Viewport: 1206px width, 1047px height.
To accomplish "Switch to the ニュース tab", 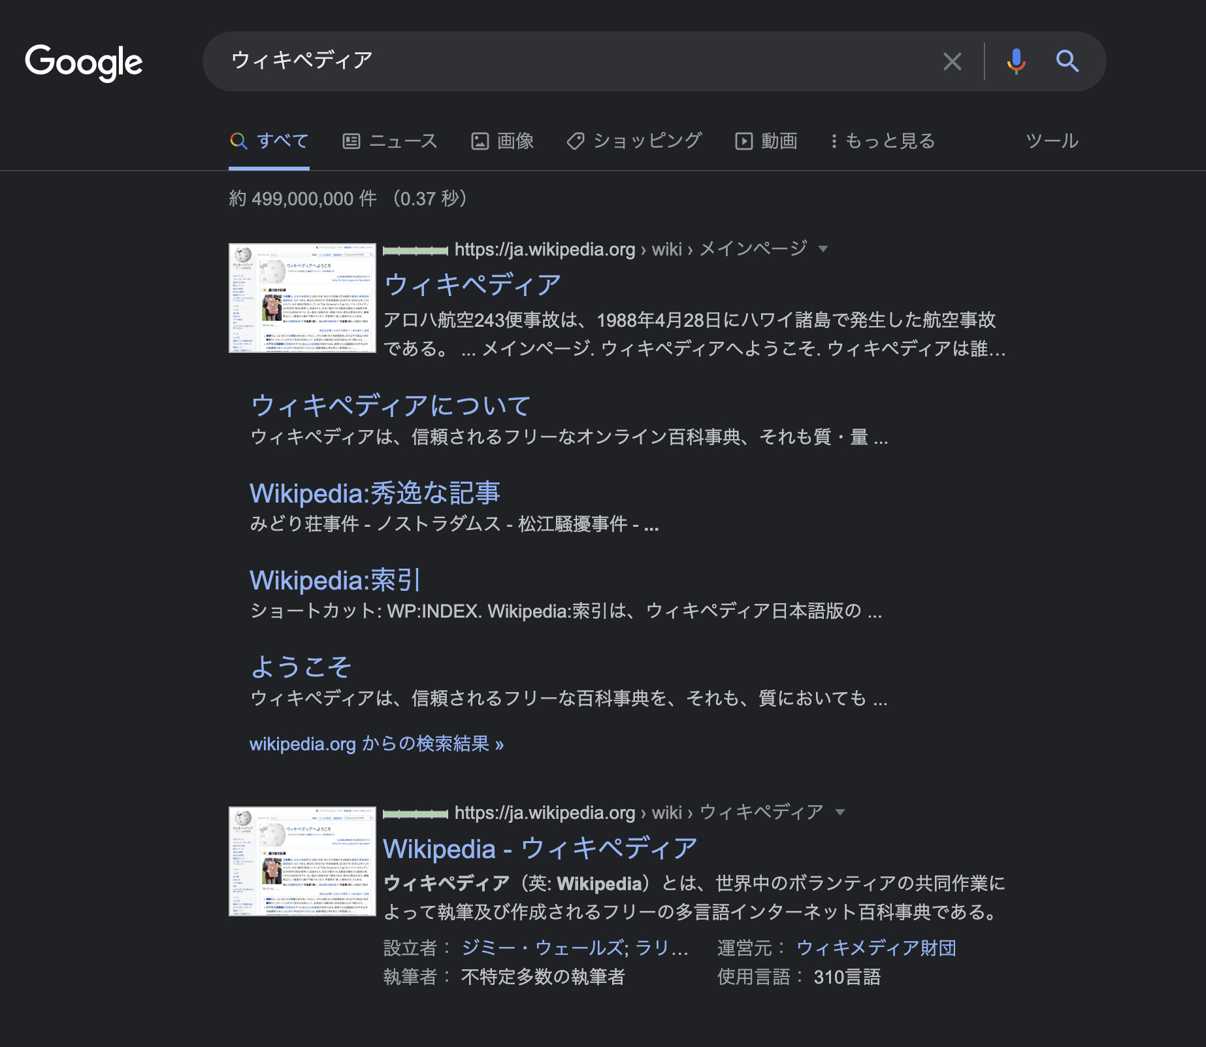I will pyautogui.click(x=390, y=141).
